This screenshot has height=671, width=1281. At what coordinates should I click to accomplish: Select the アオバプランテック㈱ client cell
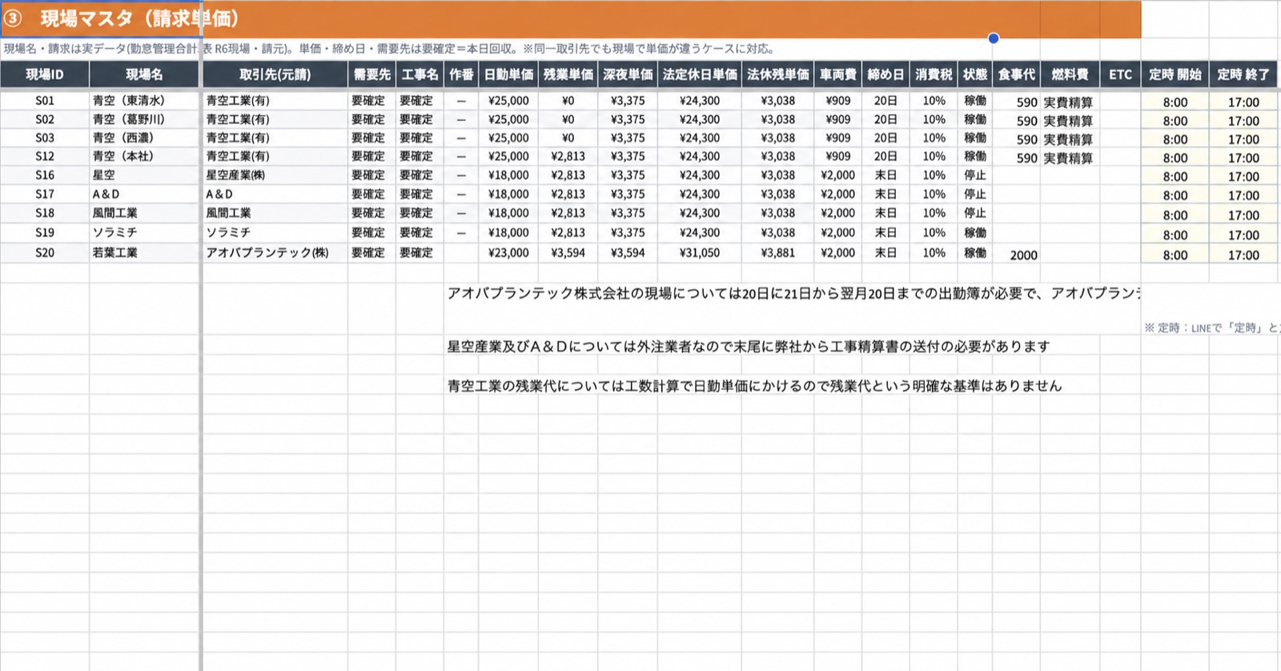[x=275, y=253]
